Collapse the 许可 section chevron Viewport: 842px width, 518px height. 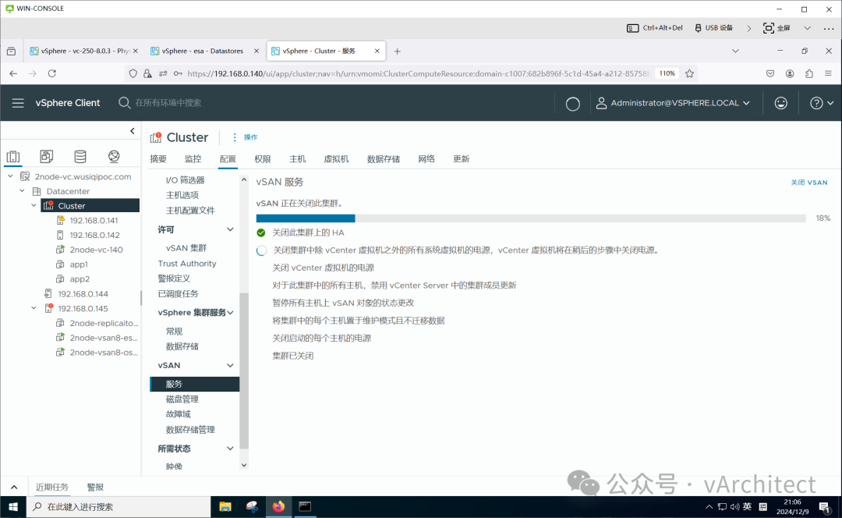tap(230, 229)
